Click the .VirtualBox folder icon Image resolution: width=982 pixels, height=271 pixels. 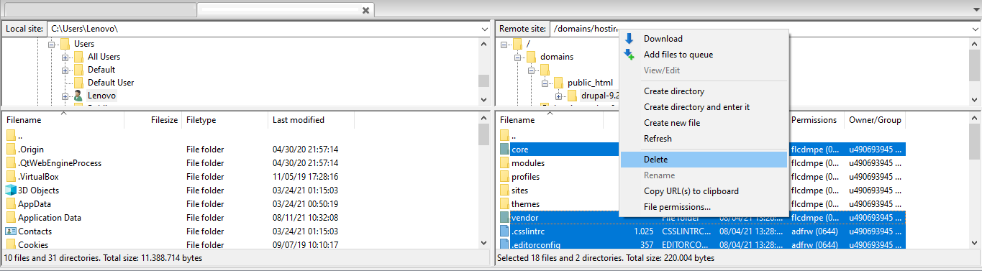(11, 177)
